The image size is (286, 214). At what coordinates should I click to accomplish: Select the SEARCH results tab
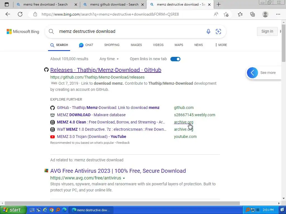[x=59, y=45]
